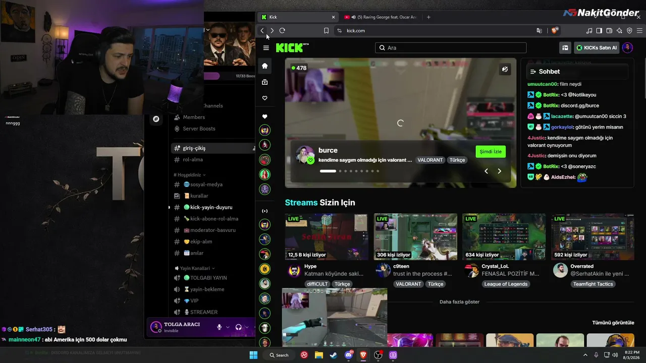
Task: Open the Kick dashboard icon beside KICKs button
Action: click(565, 48)
